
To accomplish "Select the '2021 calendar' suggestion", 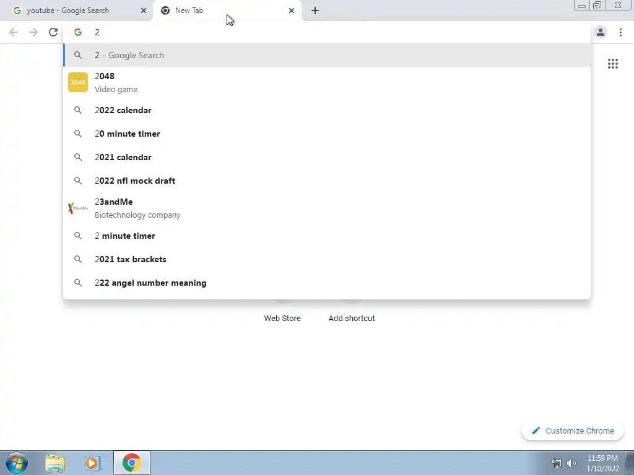I will point(327,157).
